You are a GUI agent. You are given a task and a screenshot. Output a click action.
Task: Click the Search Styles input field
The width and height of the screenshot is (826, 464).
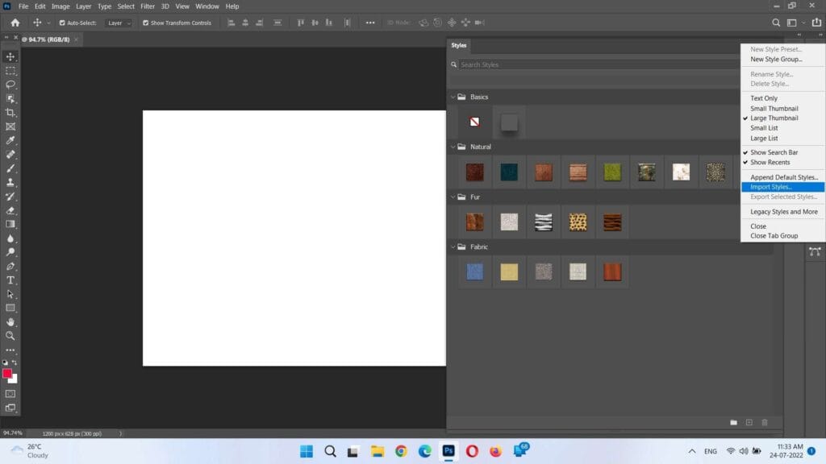pos(597,64)
